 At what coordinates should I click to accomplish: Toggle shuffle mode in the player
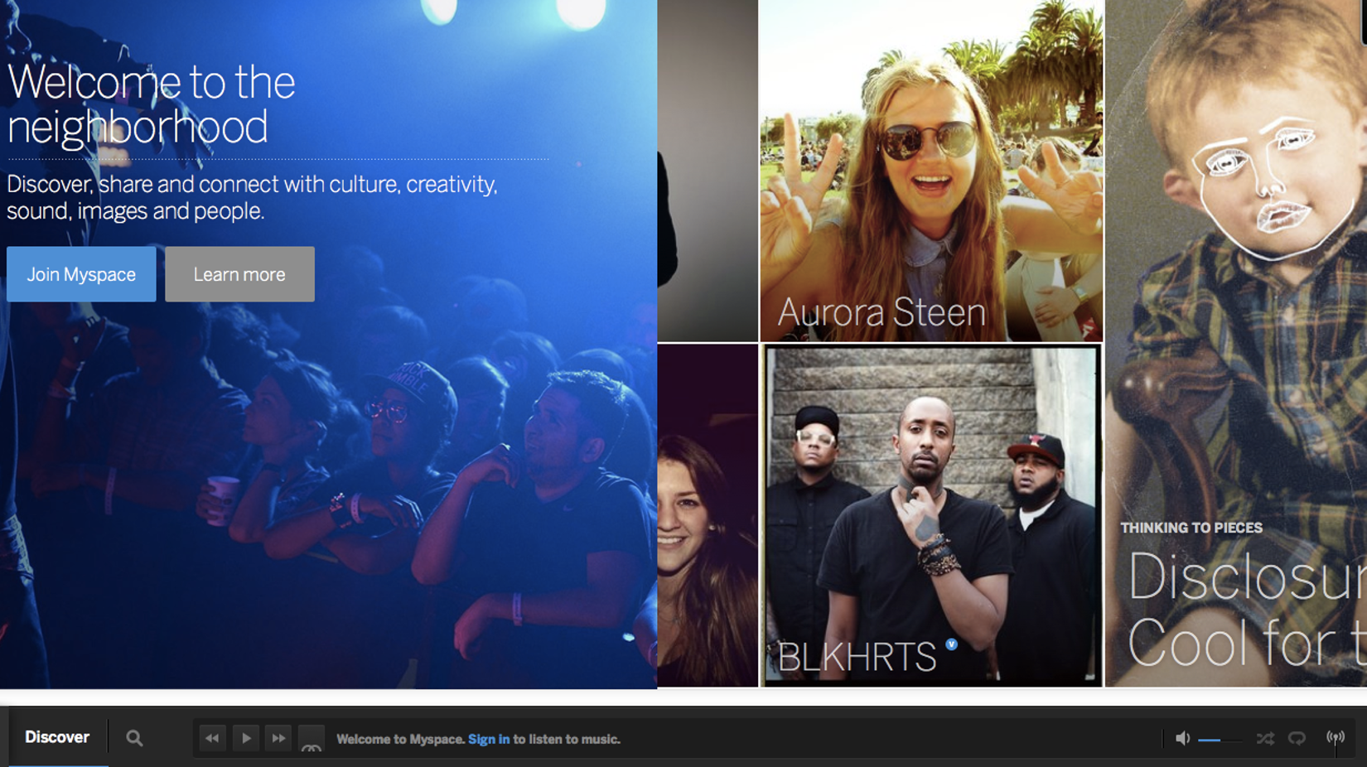(1265, 737)
